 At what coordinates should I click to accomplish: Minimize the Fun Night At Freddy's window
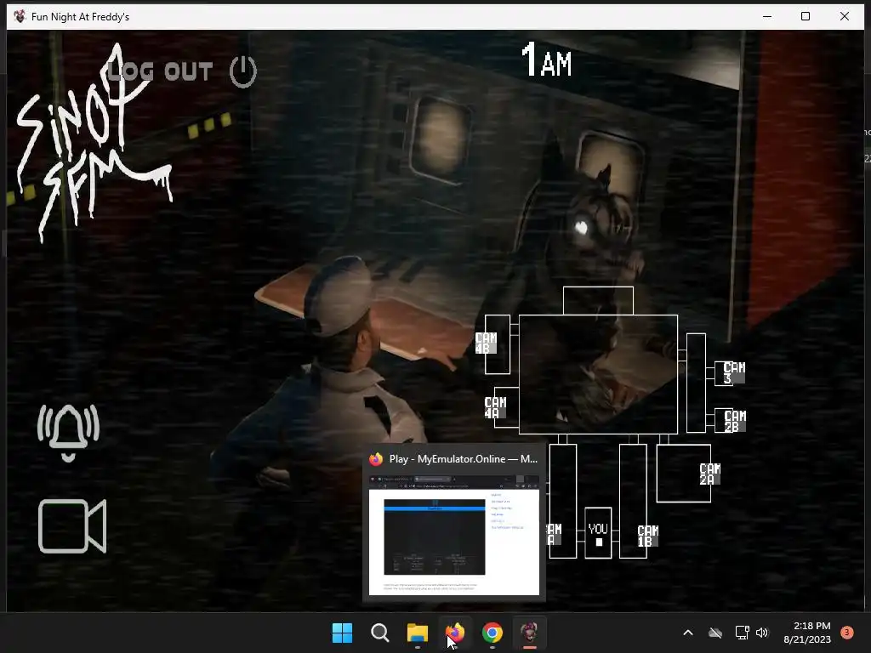coord(767,16)
